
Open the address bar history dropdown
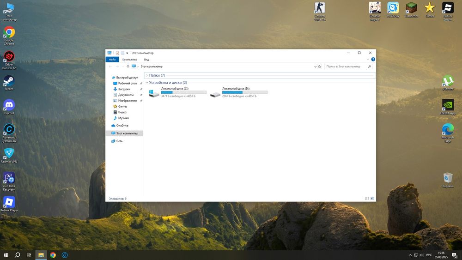(x=315, y=67)
